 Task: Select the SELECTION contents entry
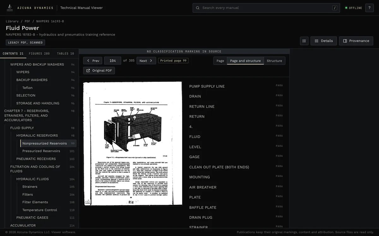[45, 95]
